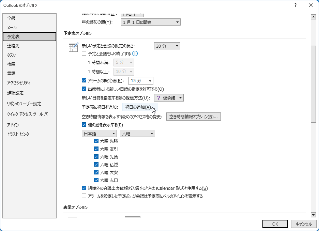Viewport: 319px width, 231px height.
Task: Uncheck 六曜 赤口 checkbox
Action: coord(96,180)
